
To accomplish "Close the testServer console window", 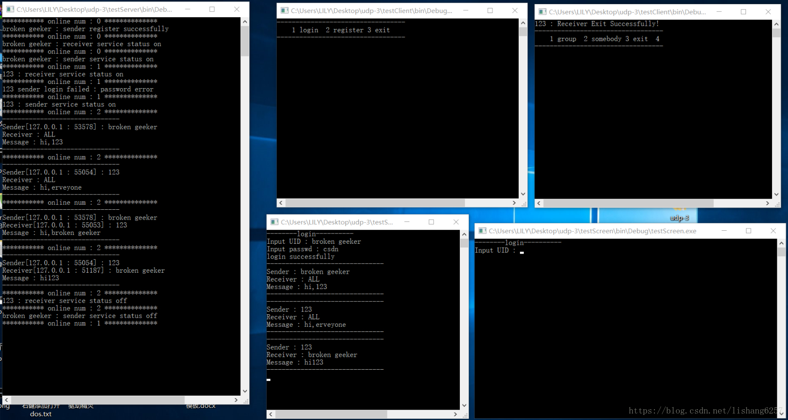I will [x=237, y=9].
